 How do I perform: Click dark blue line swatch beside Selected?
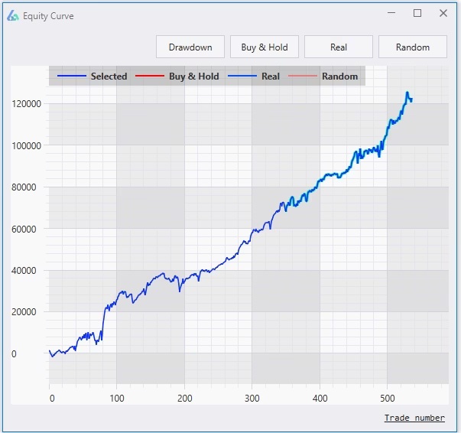72,77
